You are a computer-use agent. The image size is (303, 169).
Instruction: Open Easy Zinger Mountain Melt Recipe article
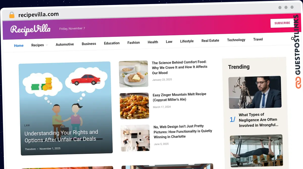[x=180, y=97]
